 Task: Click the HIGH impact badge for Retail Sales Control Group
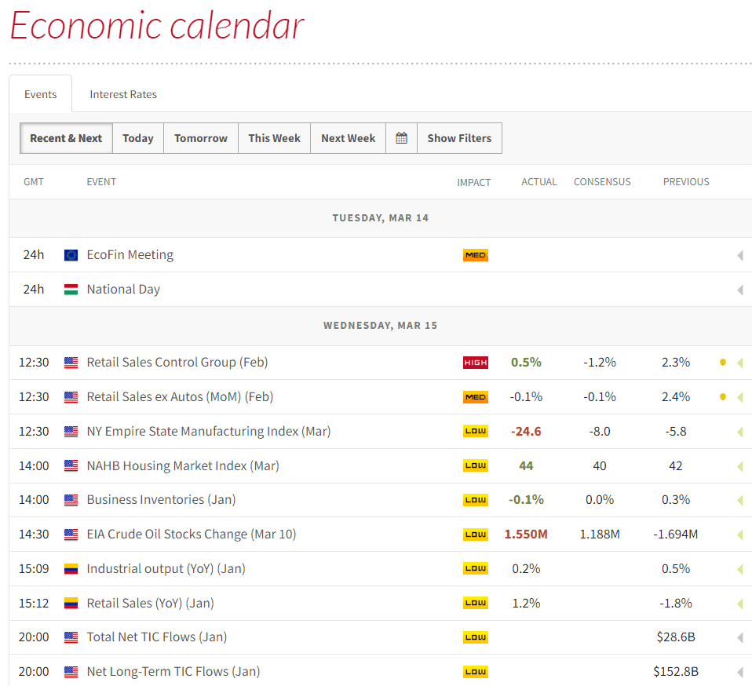[476, 363]
